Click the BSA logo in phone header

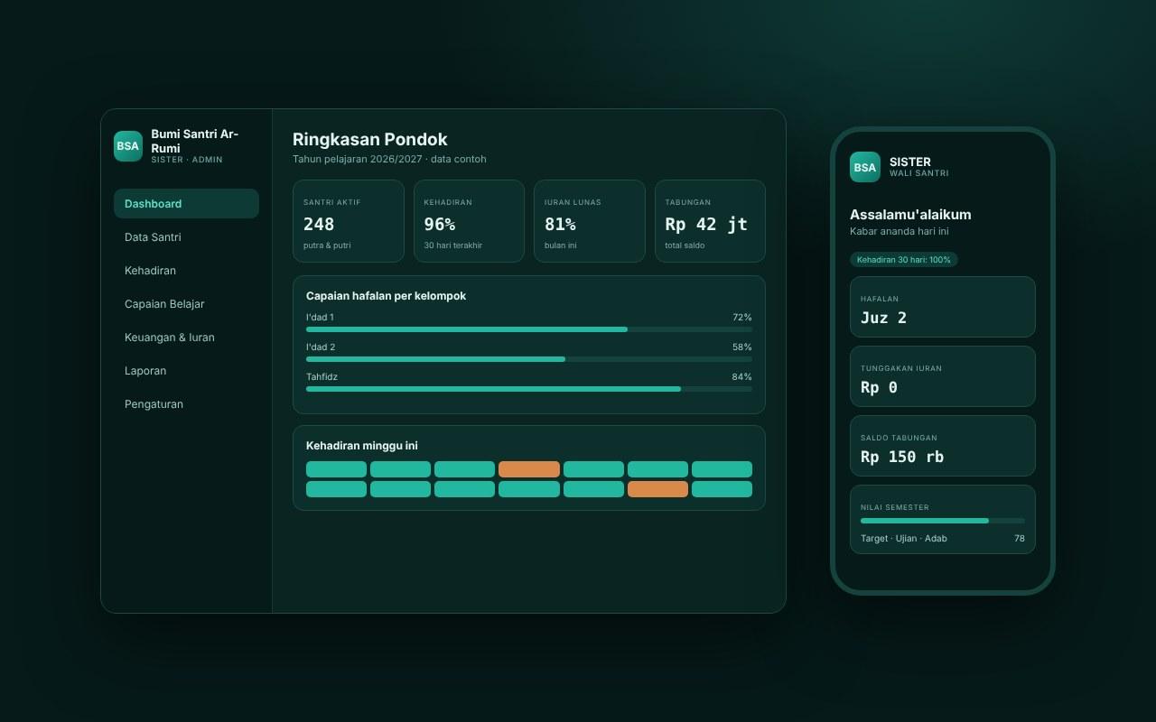865,167
